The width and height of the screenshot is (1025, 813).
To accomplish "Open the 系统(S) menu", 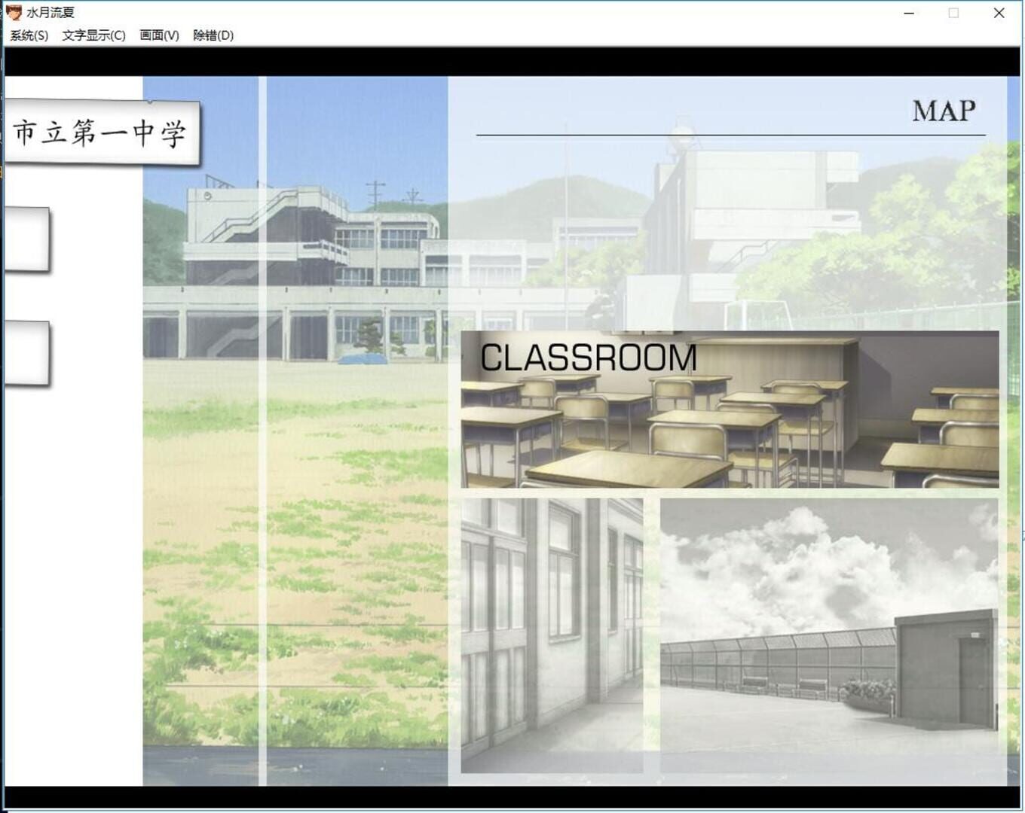I will point(29,35).
